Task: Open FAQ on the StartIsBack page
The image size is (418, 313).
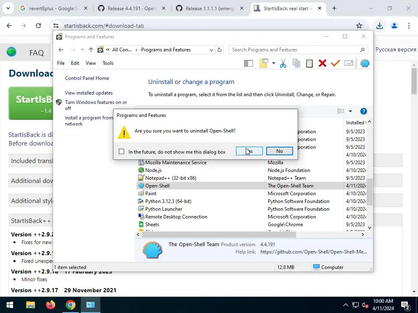Action: click(36, 53)
